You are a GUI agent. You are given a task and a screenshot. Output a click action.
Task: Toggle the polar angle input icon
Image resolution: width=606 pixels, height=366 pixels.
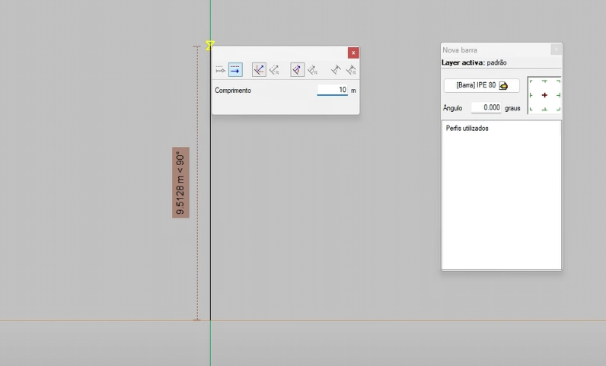pyautogui.click(x=297, y=70)
